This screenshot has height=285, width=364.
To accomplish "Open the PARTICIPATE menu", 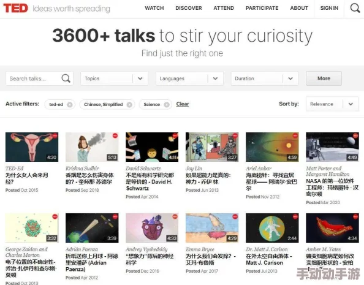I will point(262,8).
